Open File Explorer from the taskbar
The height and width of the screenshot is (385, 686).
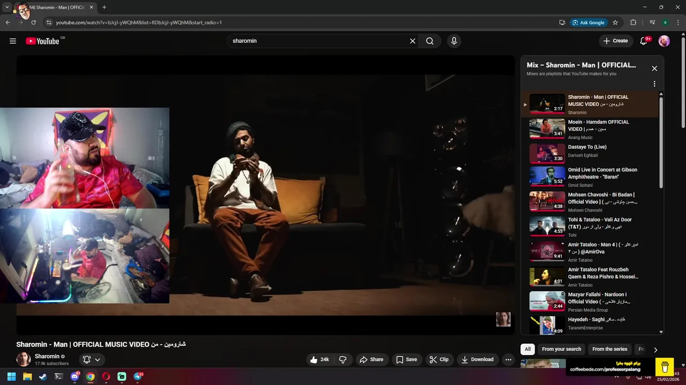pos(27,376)
